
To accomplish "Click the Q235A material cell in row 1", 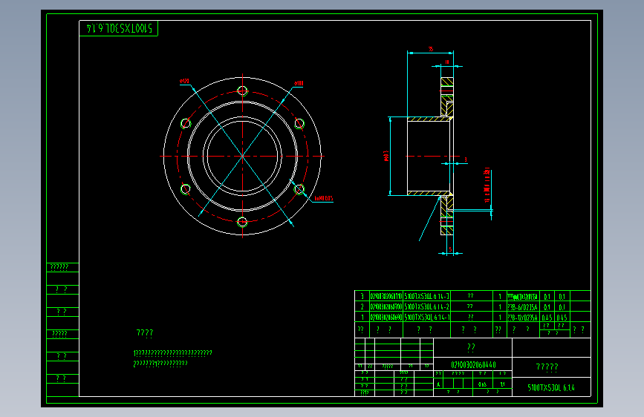I will click(x=522, y=318).
